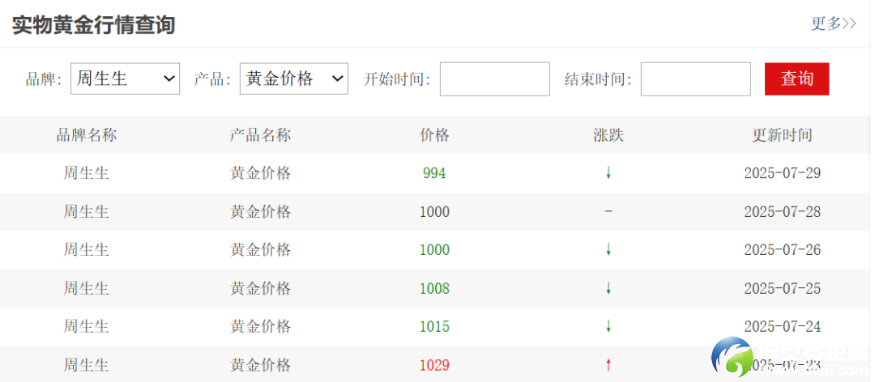This screenshot has height=382, width=875.
Task: Click 黄金价格 in the 1029 row
Action: pos(261,365)
